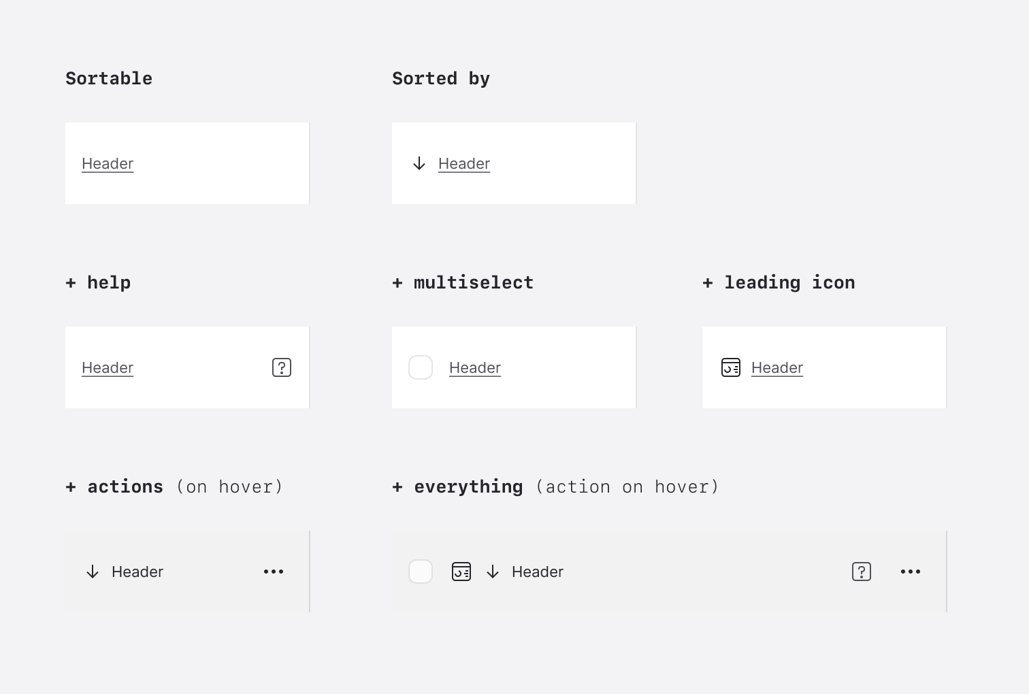
Task: Open the help tooltip icon in the help variant
Action: click(282, 367)
